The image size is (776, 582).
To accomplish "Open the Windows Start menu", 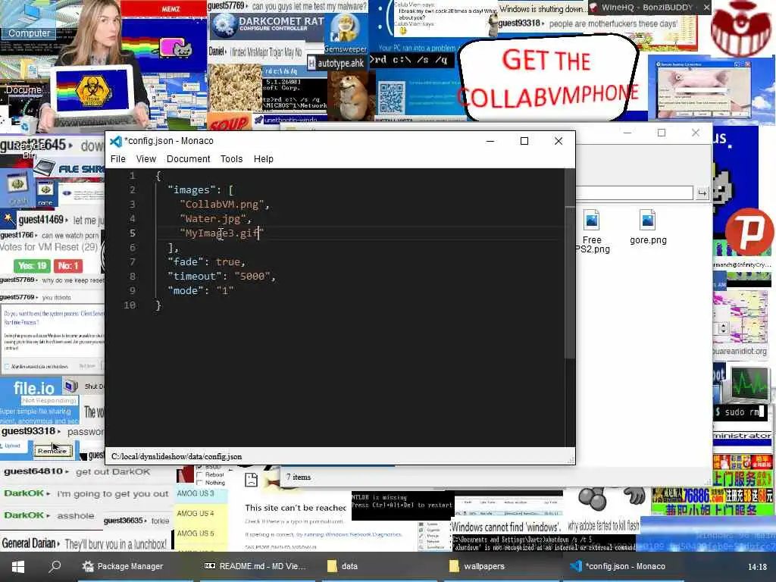I will (x=18, y=566).
